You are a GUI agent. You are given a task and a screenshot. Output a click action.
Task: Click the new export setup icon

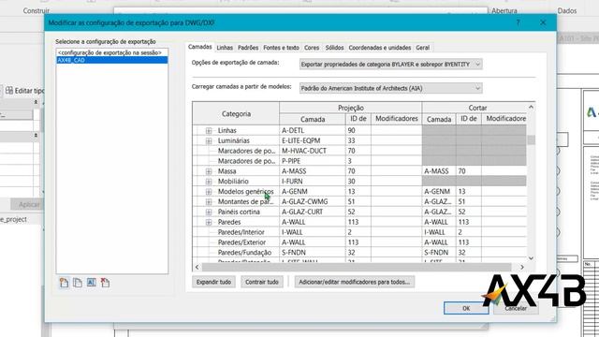[64, 283]
